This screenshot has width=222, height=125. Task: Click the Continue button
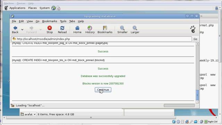tap(103, 90)
